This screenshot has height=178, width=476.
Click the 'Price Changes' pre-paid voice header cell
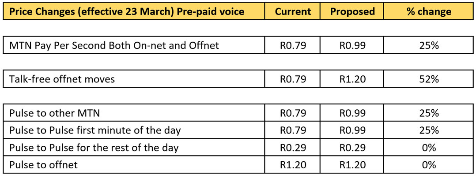coord(127,11)
